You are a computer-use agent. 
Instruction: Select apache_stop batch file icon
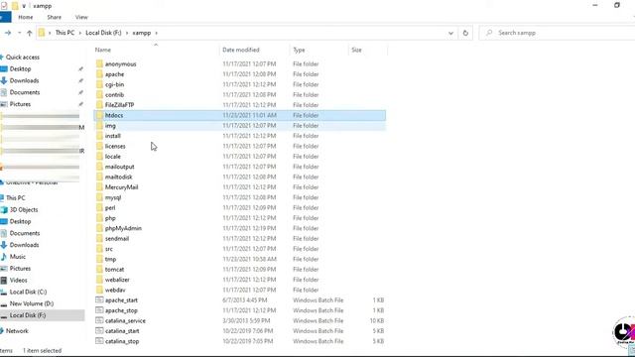(x=99, y=310)
